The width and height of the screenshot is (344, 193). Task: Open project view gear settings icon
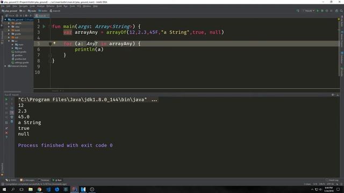(x=26, y=16)
